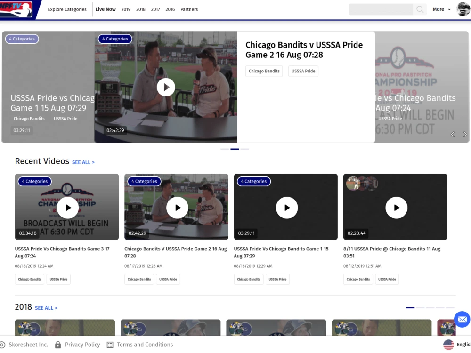The image size is (471, 353).
Task: Click Chicago Bandits tag in featured panel
Action: pos(264,71)
